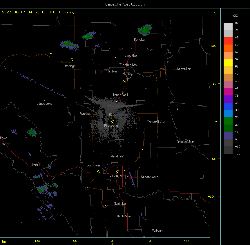Click the asterisk marker above Limestone
The width and height of the screenshot is (250, 245).
point(44,101)
